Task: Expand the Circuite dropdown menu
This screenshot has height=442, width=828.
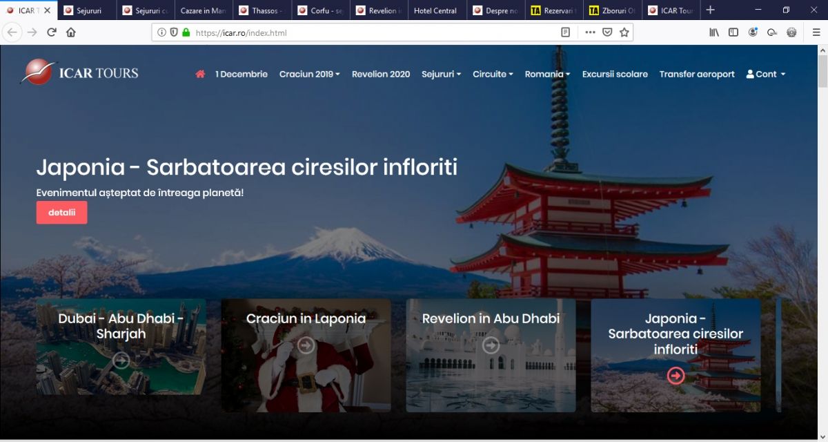Action: click(x=493, y=75)
